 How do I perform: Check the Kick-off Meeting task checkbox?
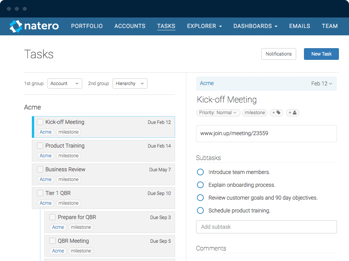pos(40,122)
